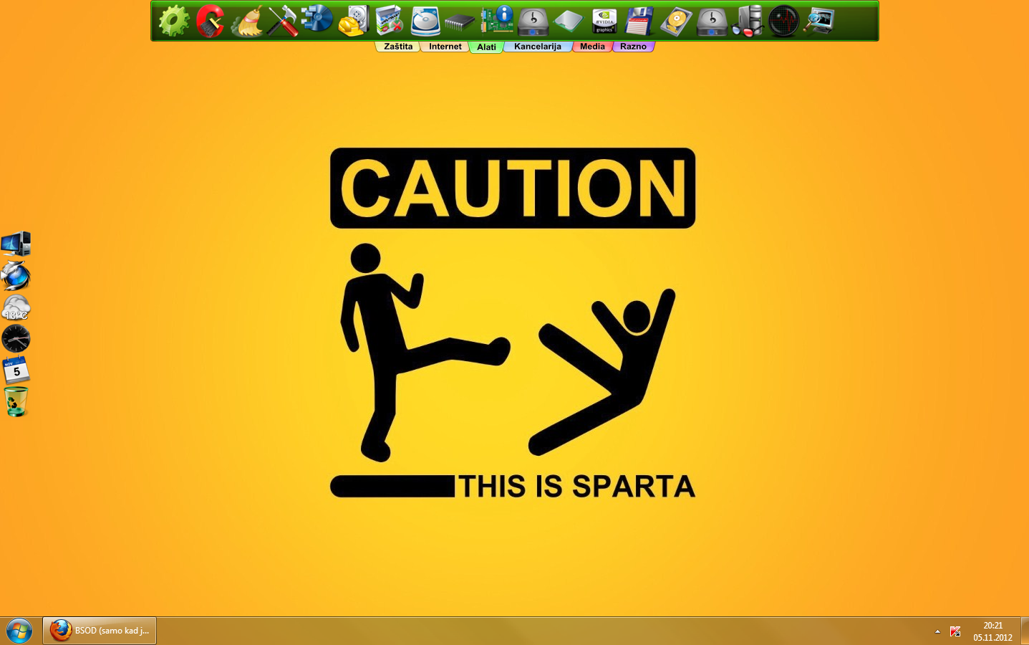Viewport: 1029px width, 645px height.
Task: Open the Computer icon on the desktop side dock
Action: 16,244
